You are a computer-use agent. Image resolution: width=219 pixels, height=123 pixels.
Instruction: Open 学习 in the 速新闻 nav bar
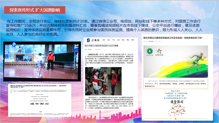pyautogui.click(x=114, y=40)
